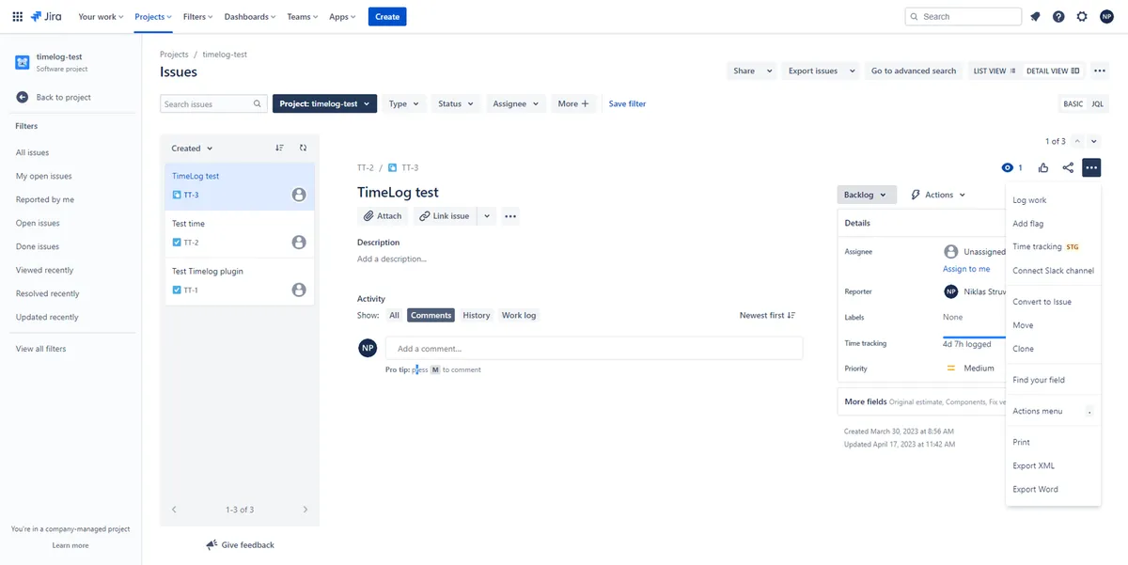Click the Add a comment field
This screenshot has width=1128, height=565.
(594, 348)
